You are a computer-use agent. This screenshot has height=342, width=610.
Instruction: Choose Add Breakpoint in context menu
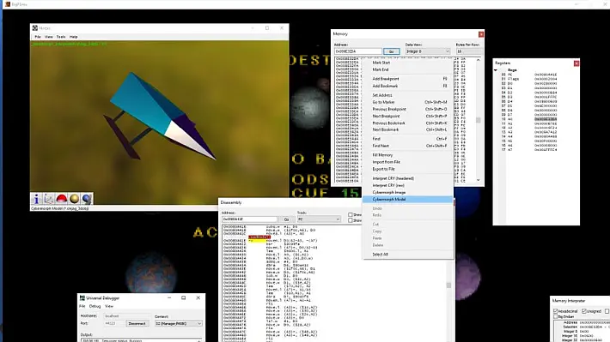coord(407,79)
